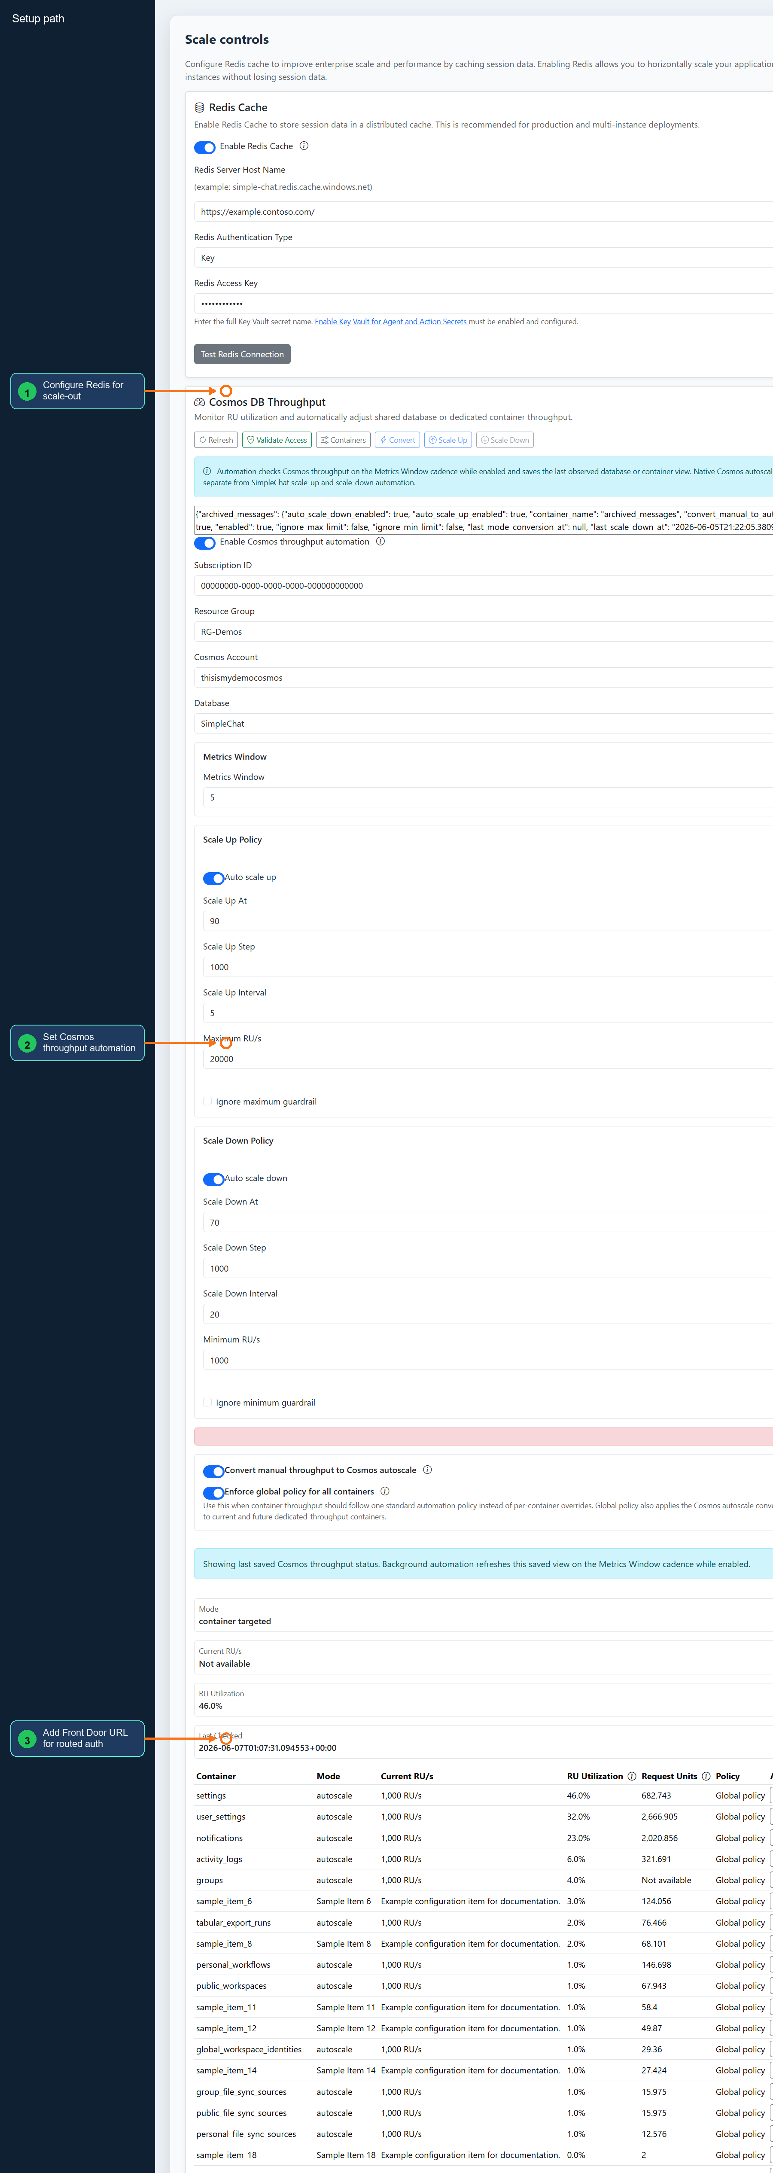This screenshot has height=2173, width=773.
Task: Click personal_workflows container name
Action: coord(233,1965)
